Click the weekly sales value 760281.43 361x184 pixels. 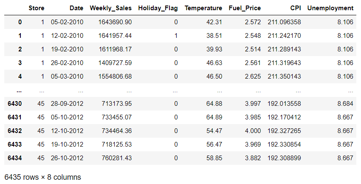(117, 158)
